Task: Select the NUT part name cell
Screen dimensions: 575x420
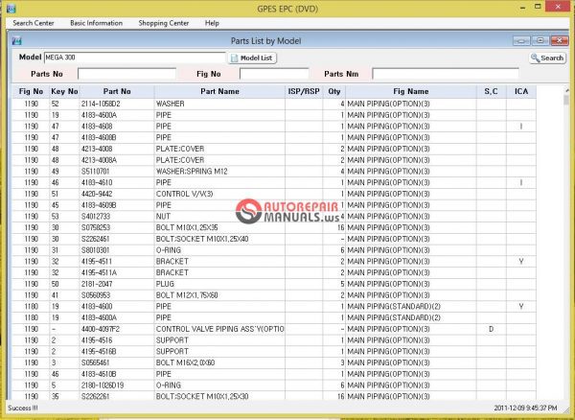Action: [x=219, y=217]
